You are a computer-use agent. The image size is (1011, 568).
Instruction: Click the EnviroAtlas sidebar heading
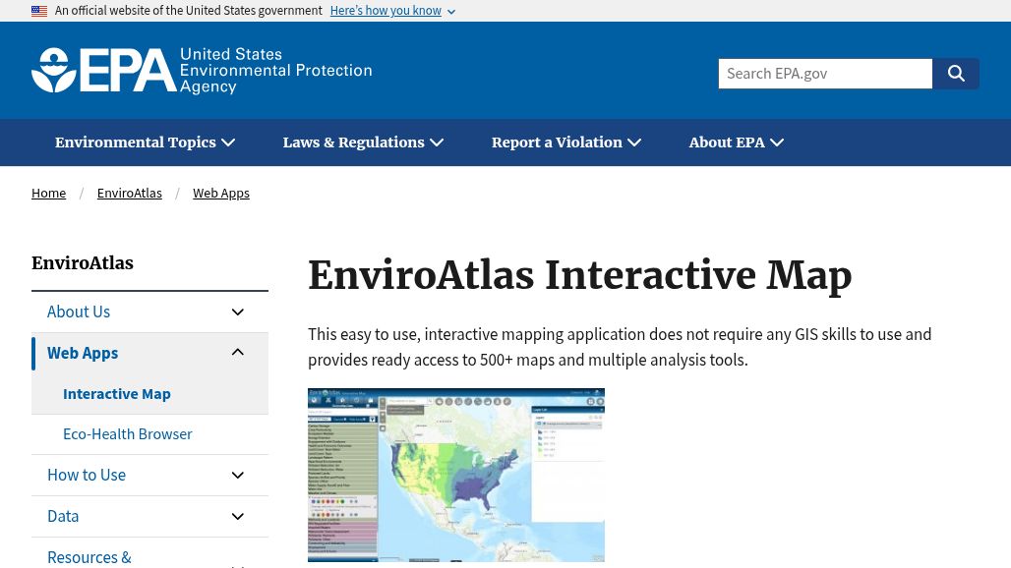tap(83, 263)
